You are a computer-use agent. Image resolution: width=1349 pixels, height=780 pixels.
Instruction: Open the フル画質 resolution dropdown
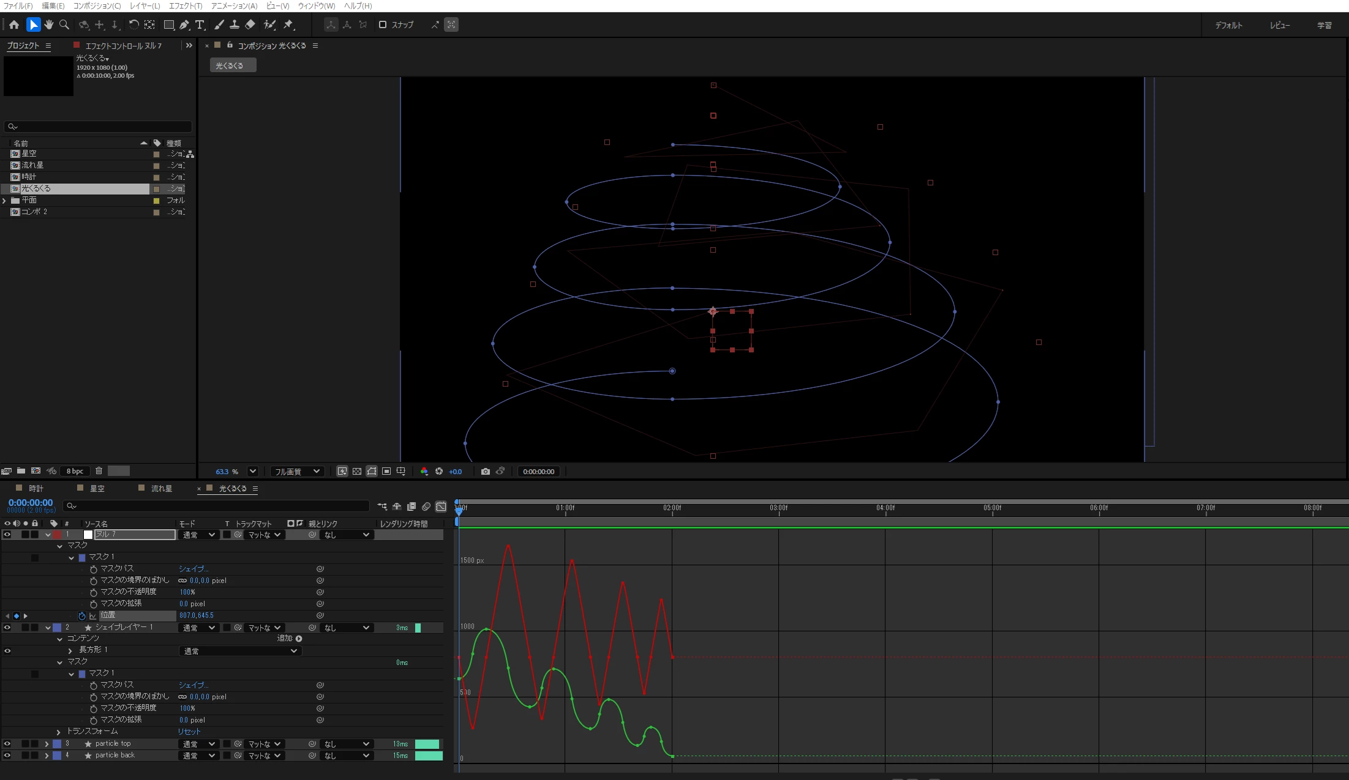297,471
